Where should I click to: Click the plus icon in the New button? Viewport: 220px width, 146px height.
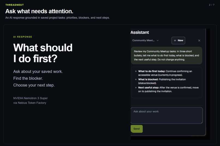(175, 41)
